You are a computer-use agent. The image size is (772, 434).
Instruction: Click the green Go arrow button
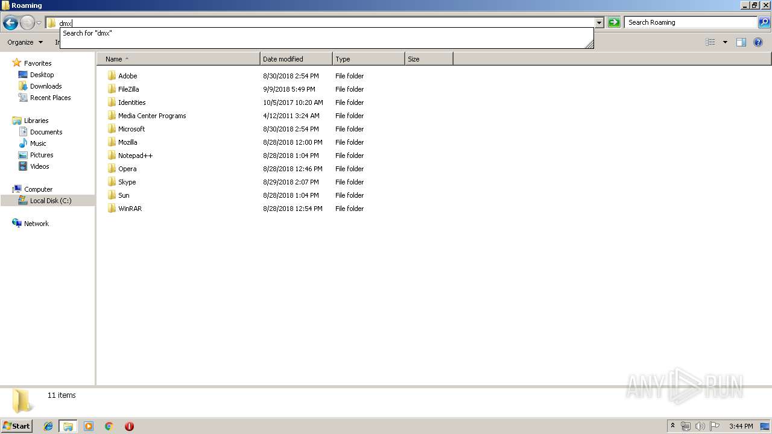pos(614,22)
